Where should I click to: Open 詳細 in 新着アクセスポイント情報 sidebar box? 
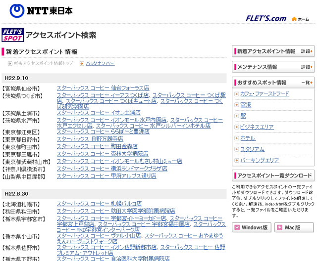click(307, 51)
